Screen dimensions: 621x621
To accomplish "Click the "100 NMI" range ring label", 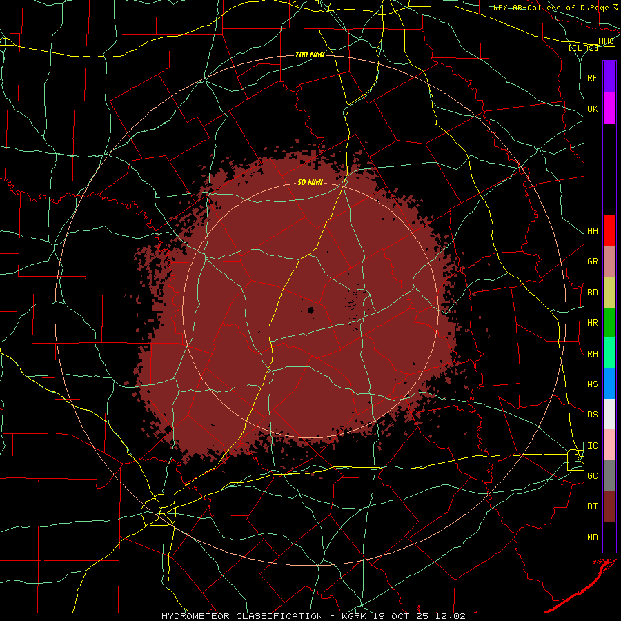I will coord(310,55).
